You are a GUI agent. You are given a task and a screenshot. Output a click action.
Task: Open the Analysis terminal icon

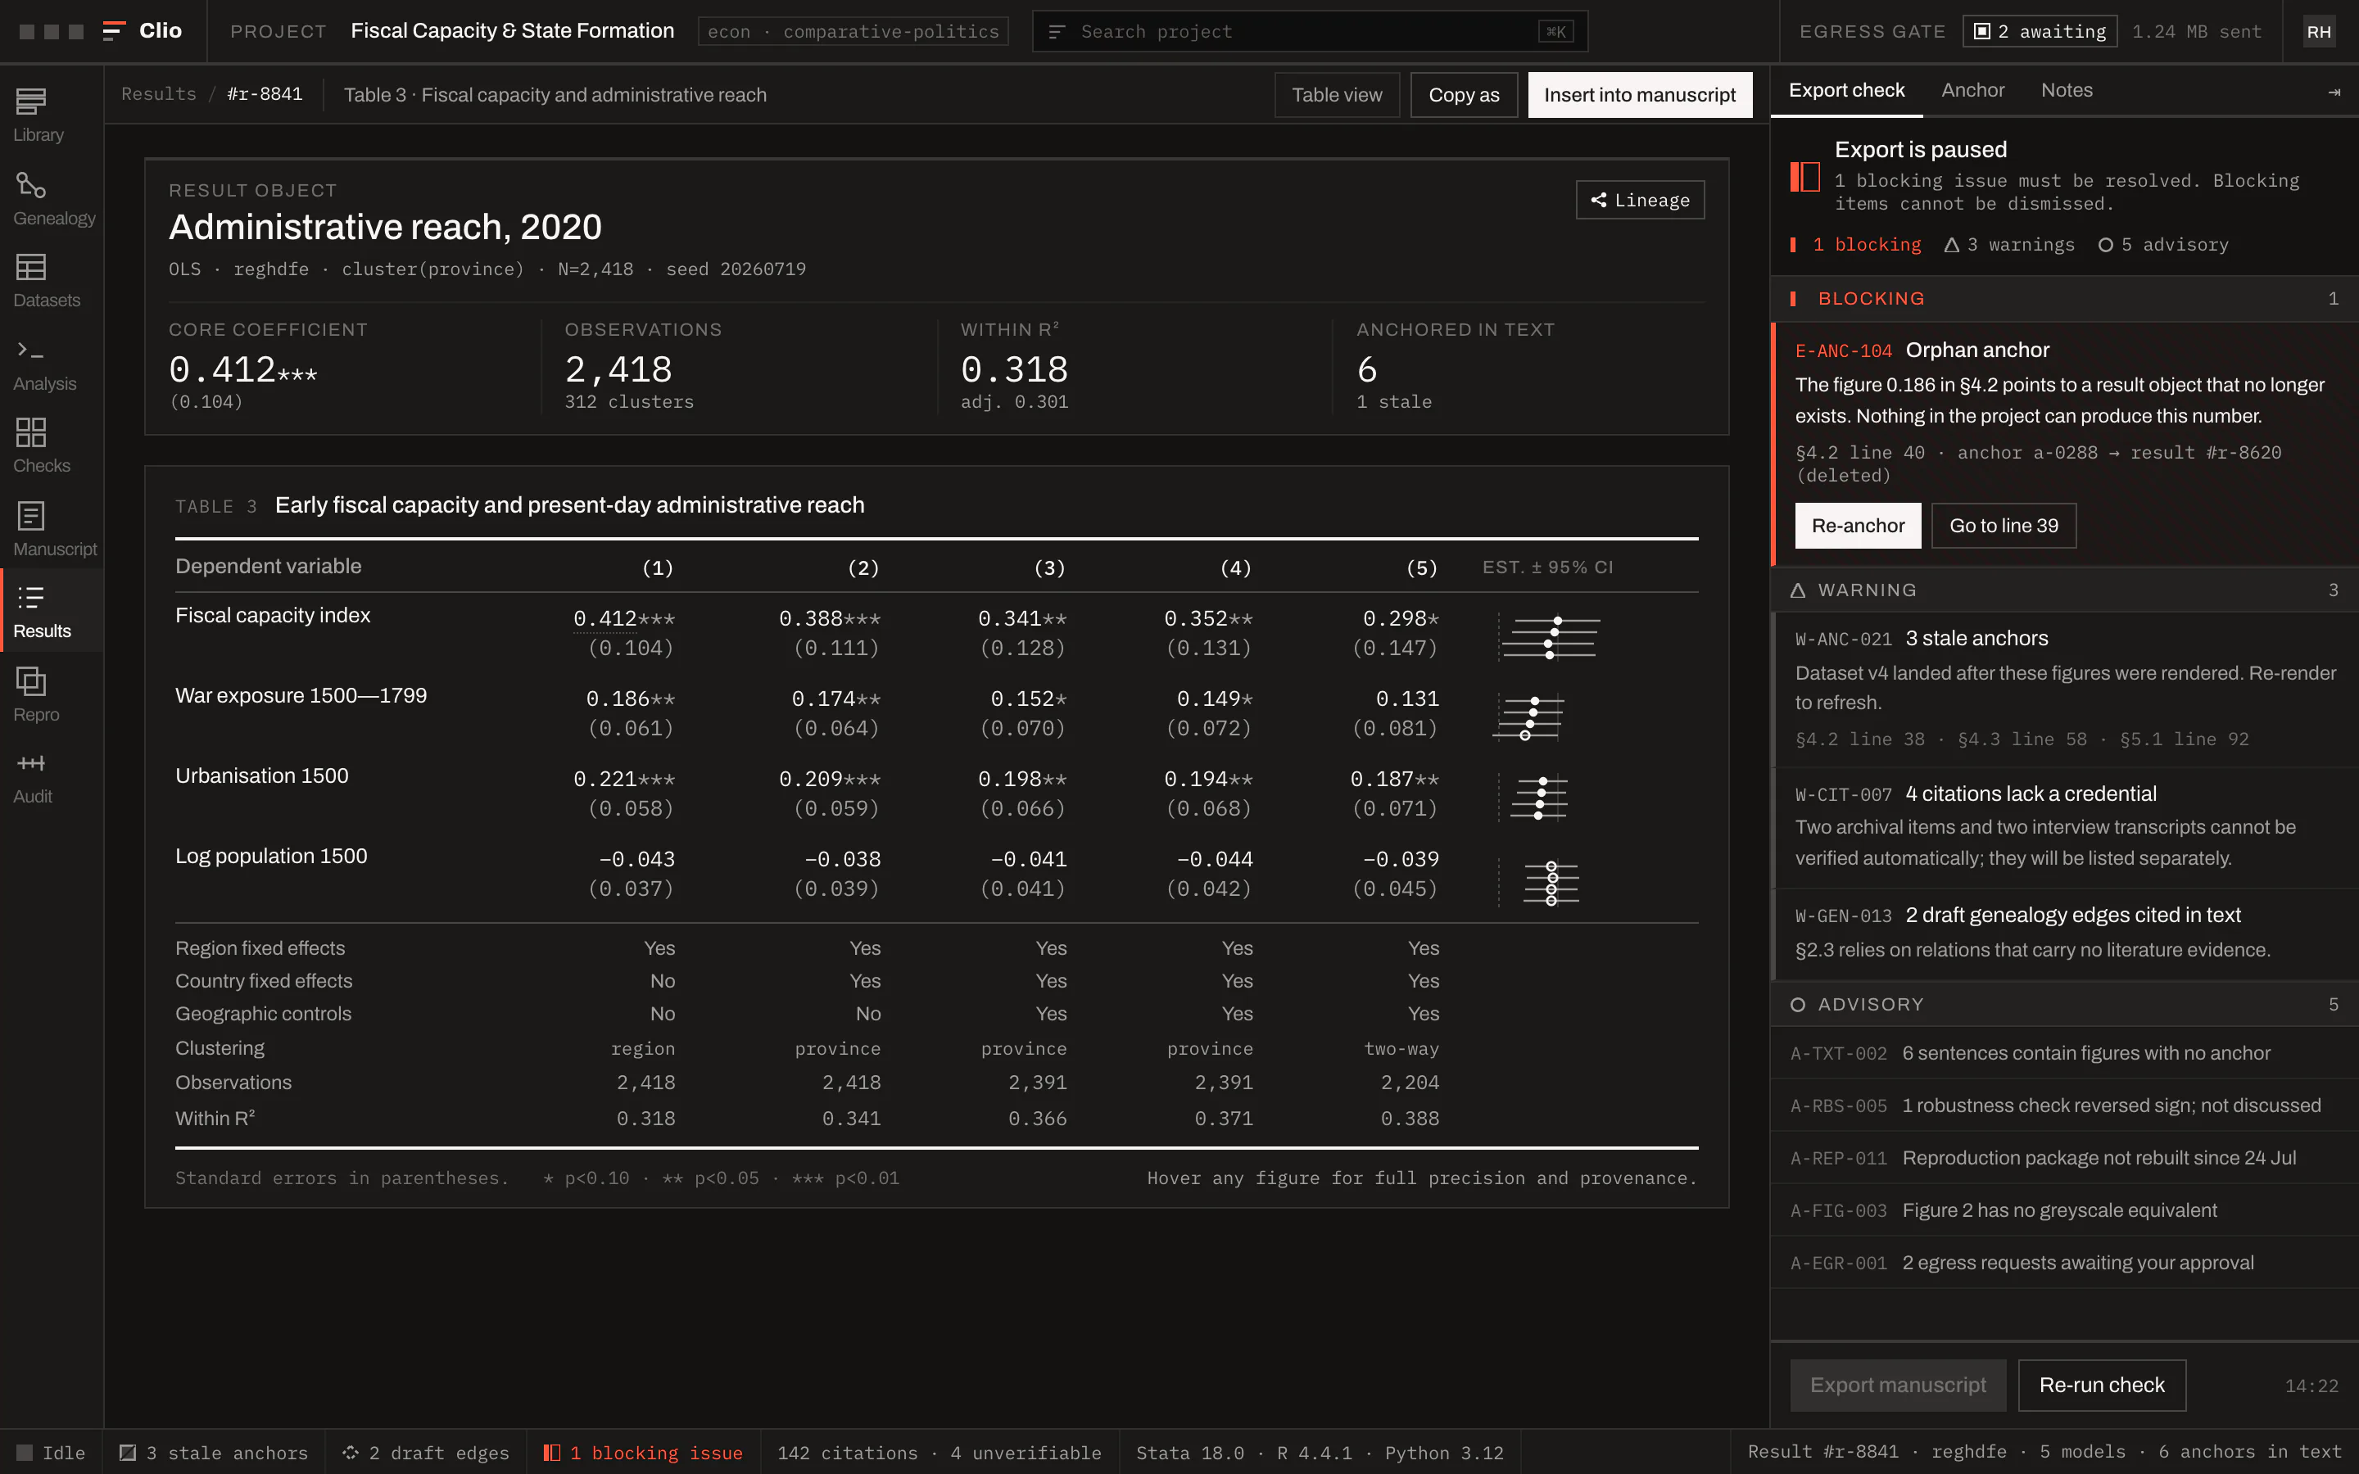click(x=31, y=350)
